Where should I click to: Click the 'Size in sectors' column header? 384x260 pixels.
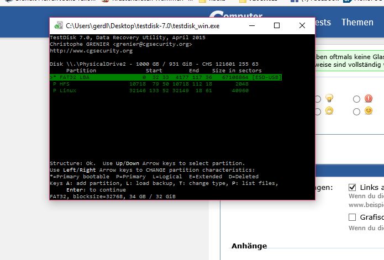point(237,71)
